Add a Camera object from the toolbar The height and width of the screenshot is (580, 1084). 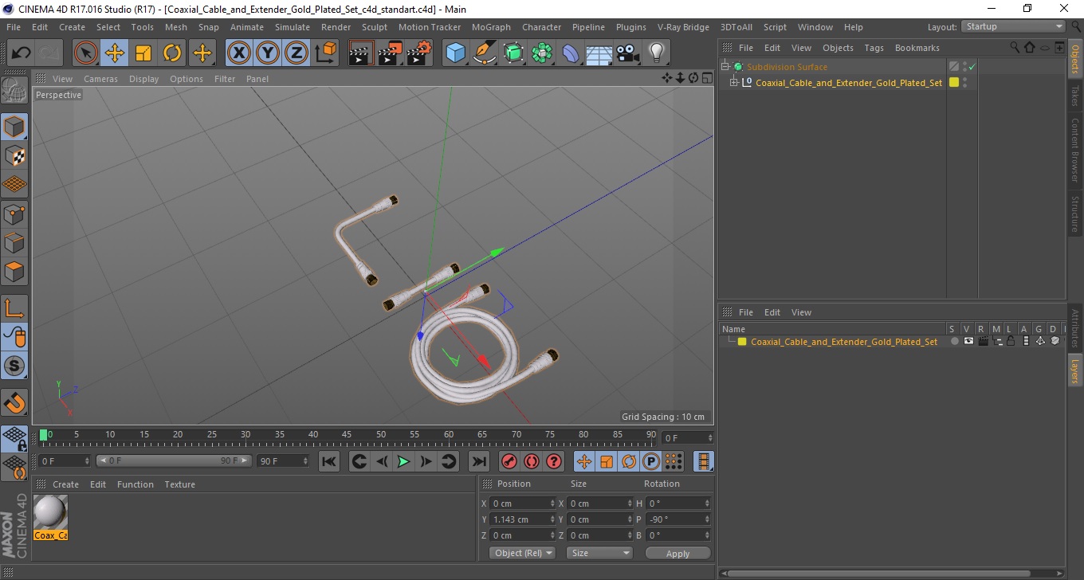[x=628, y=53]
